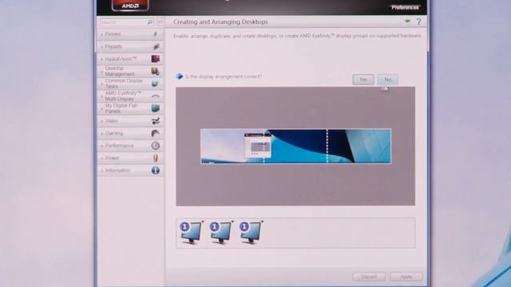511x287 pixels.
Task: Click the search magnifier icon
Action: 150,22
